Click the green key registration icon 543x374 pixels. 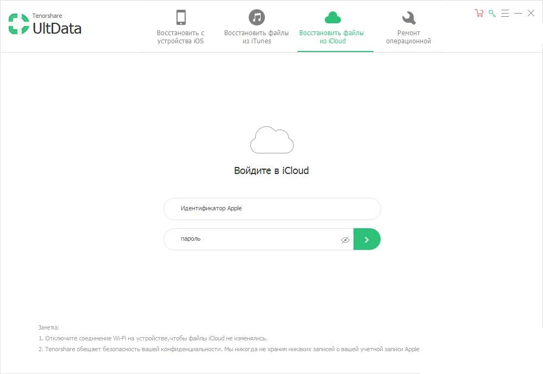(x=492, y=13)
